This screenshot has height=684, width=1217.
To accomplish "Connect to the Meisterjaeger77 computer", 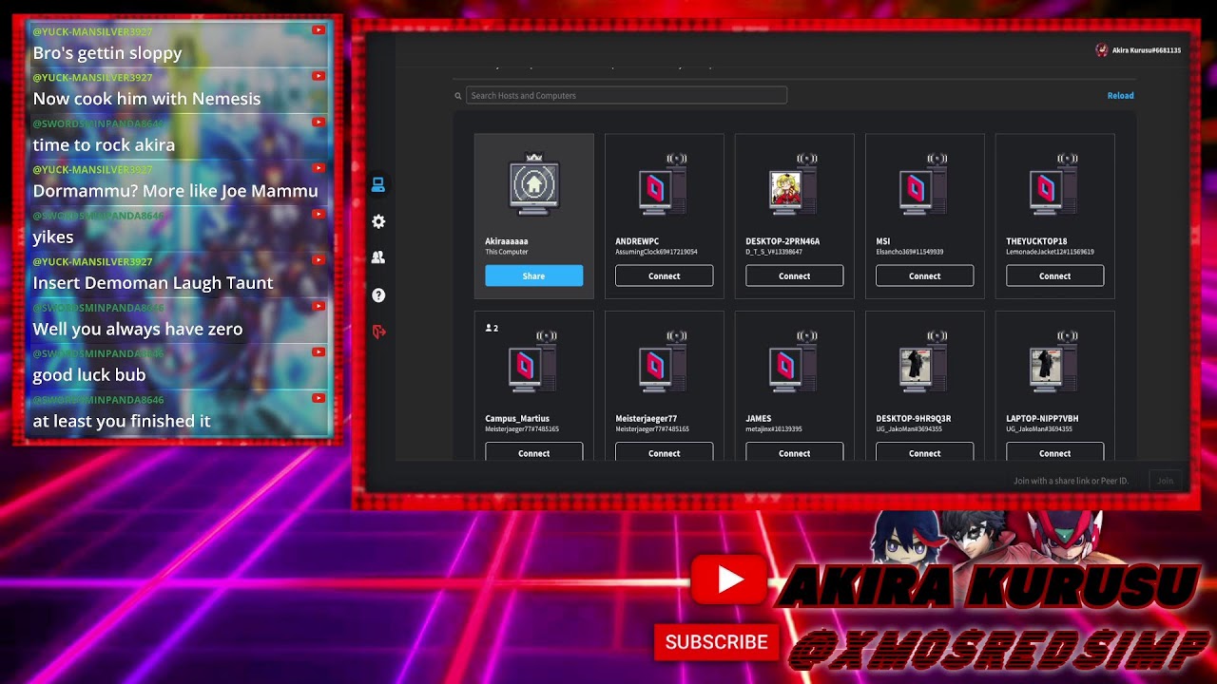I will pos(664,452).
